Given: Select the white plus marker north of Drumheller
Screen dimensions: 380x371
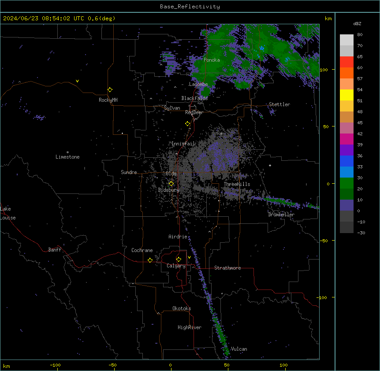Looking at the screenshot, I should (270, 165).
